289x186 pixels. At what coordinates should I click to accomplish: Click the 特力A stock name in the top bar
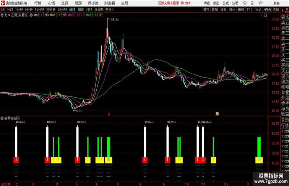186,3
